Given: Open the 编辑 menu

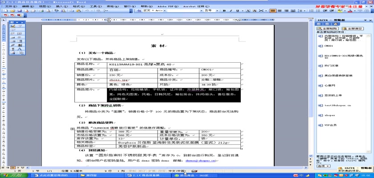Looking at the screenshot, I should tap(28, 6).
